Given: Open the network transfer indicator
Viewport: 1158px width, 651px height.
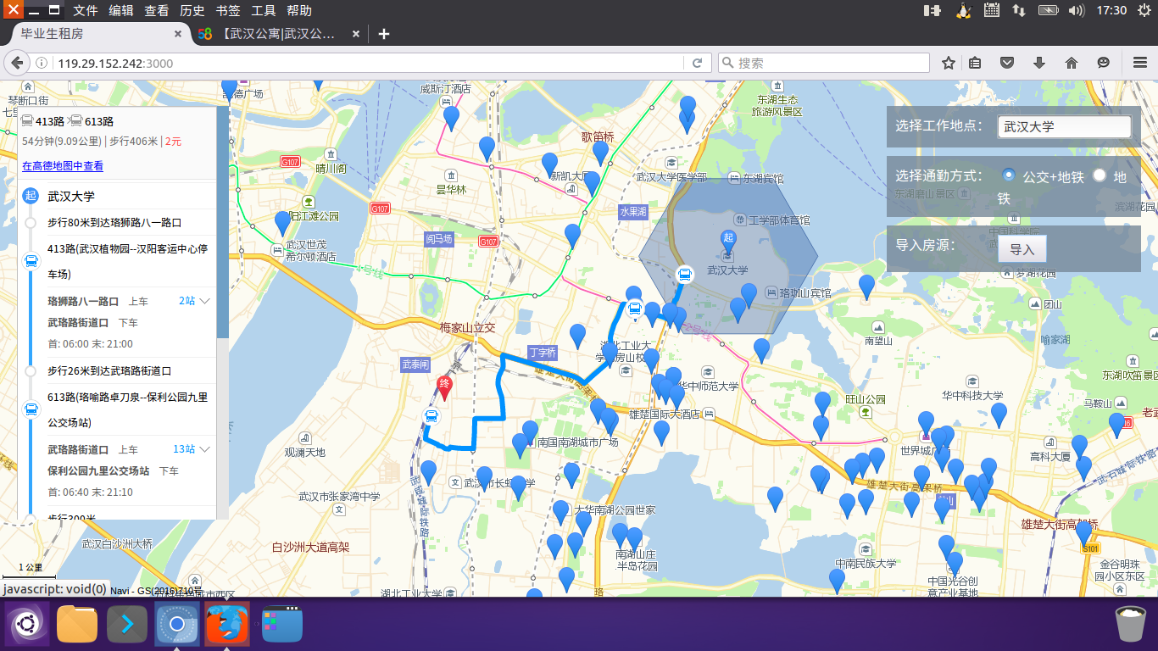Looking at the screenshot, I should [1019, 10].
